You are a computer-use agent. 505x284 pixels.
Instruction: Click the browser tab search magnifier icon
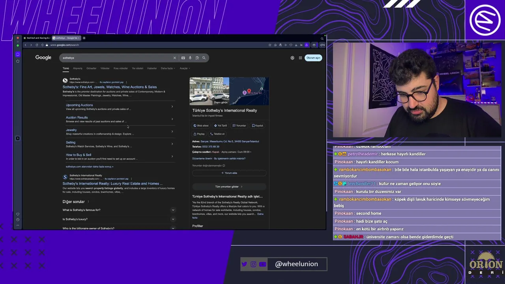(322, 38)
